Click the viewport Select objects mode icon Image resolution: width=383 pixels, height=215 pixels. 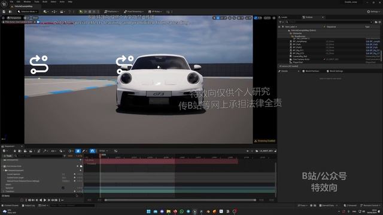[214, 18]
